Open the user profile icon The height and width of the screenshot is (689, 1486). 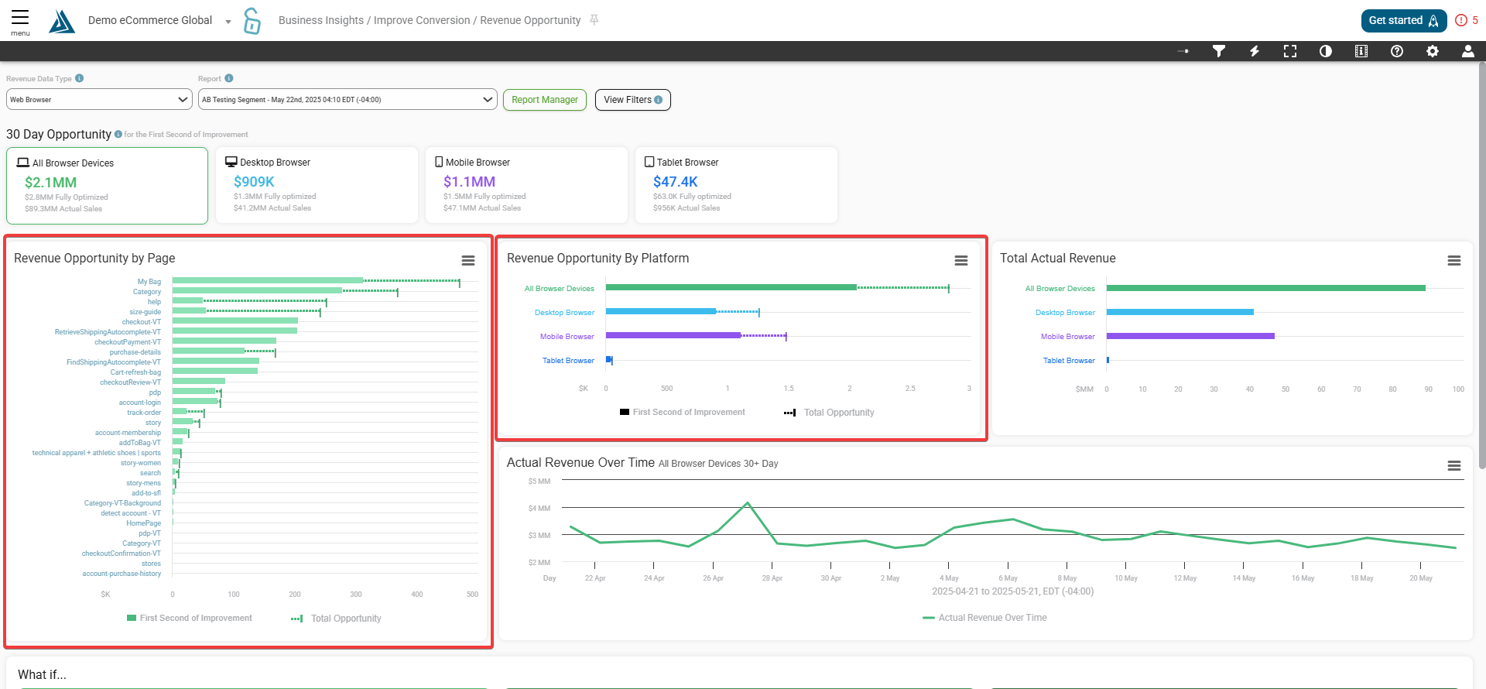1468,51
